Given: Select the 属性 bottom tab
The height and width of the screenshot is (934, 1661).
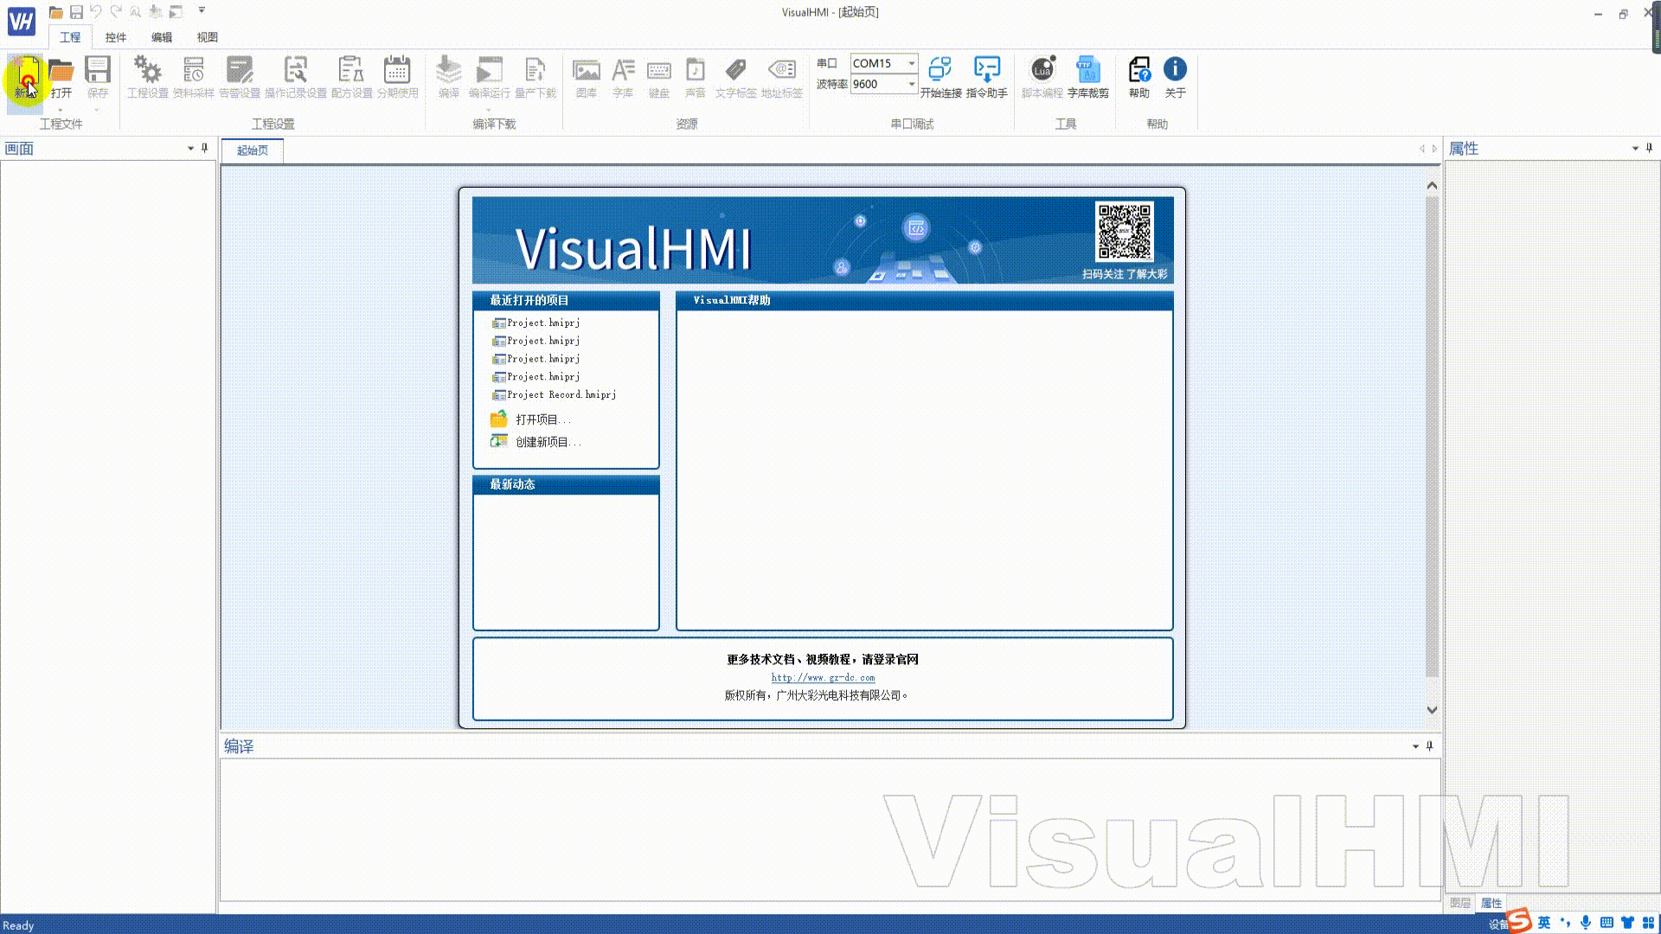Looking at the screenshot, I should coord(1491,903).
